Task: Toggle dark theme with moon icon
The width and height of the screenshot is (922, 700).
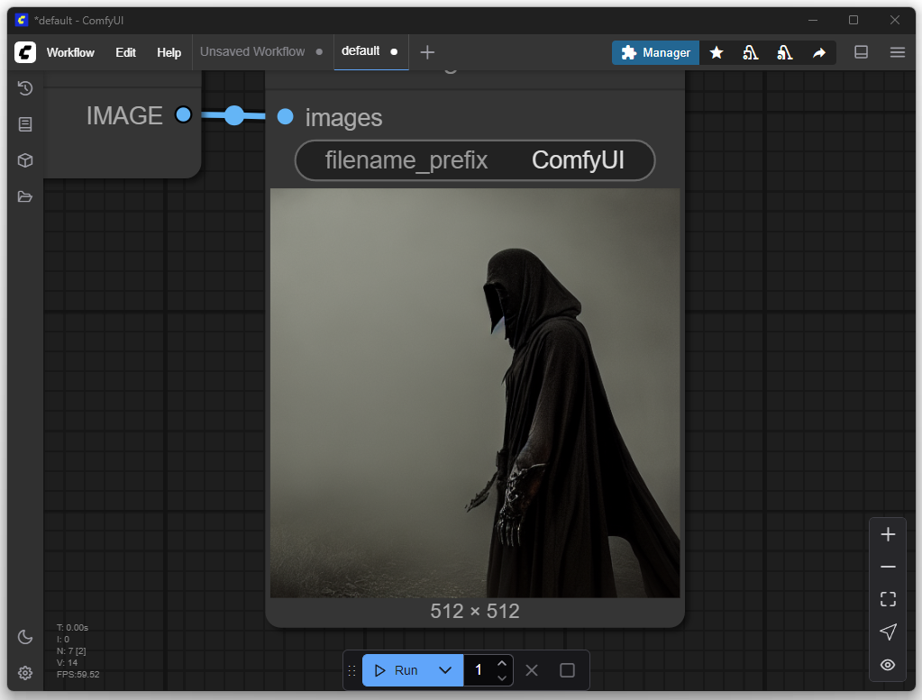Action: point(25,637)
